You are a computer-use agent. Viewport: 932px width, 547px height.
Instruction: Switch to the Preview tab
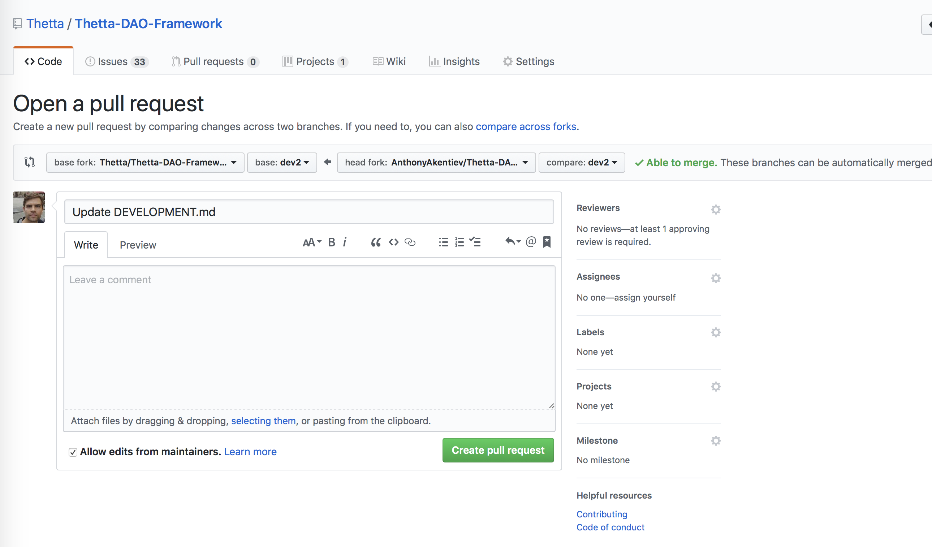(x=138, y=245)
